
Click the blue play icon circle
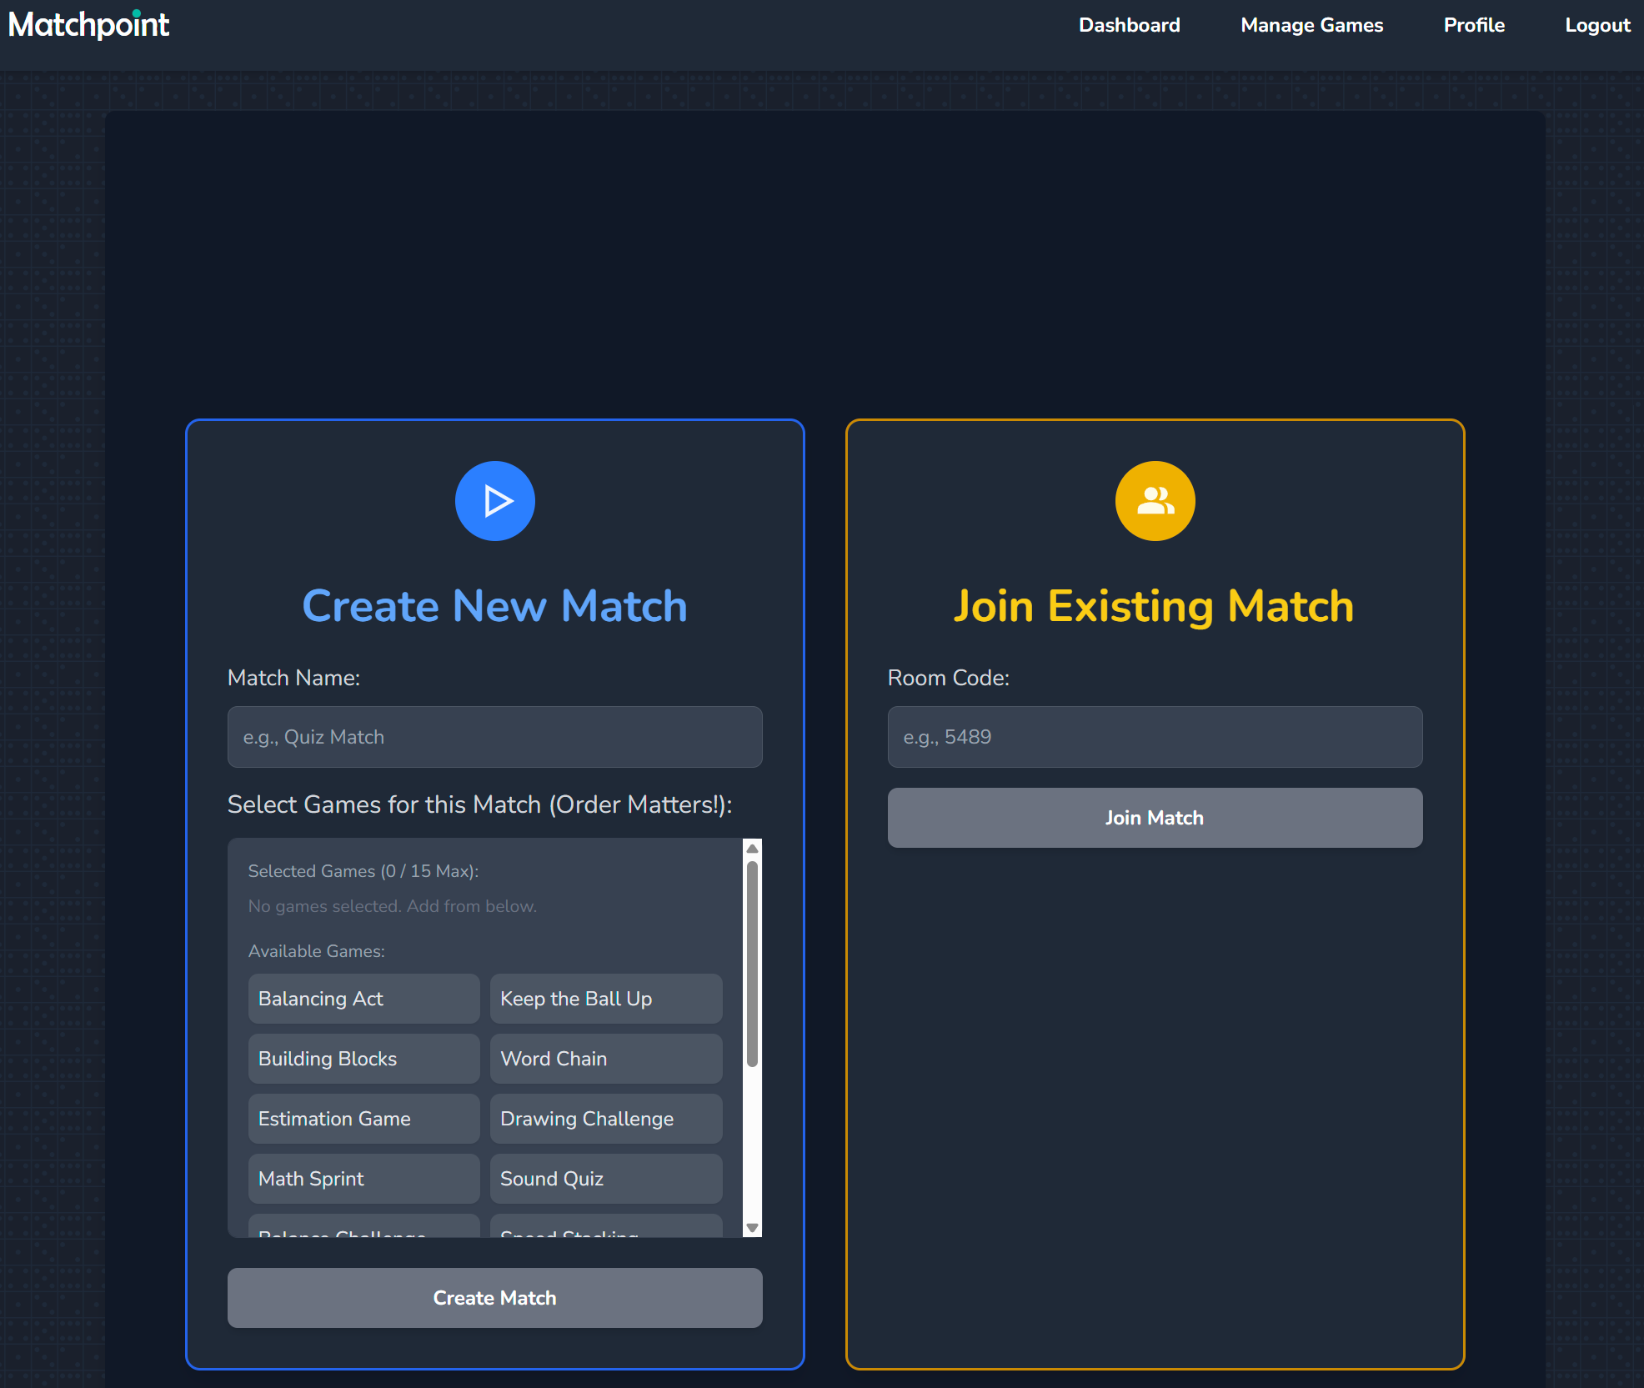click(x=494, y=501)
